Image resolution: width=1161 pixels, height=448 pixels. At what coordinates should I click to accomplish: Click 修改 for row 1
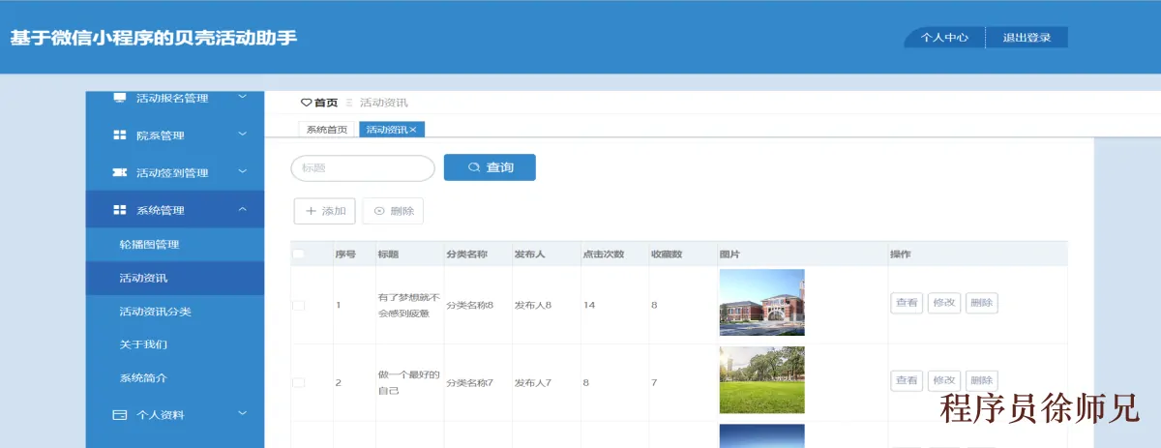click(943, 303)
